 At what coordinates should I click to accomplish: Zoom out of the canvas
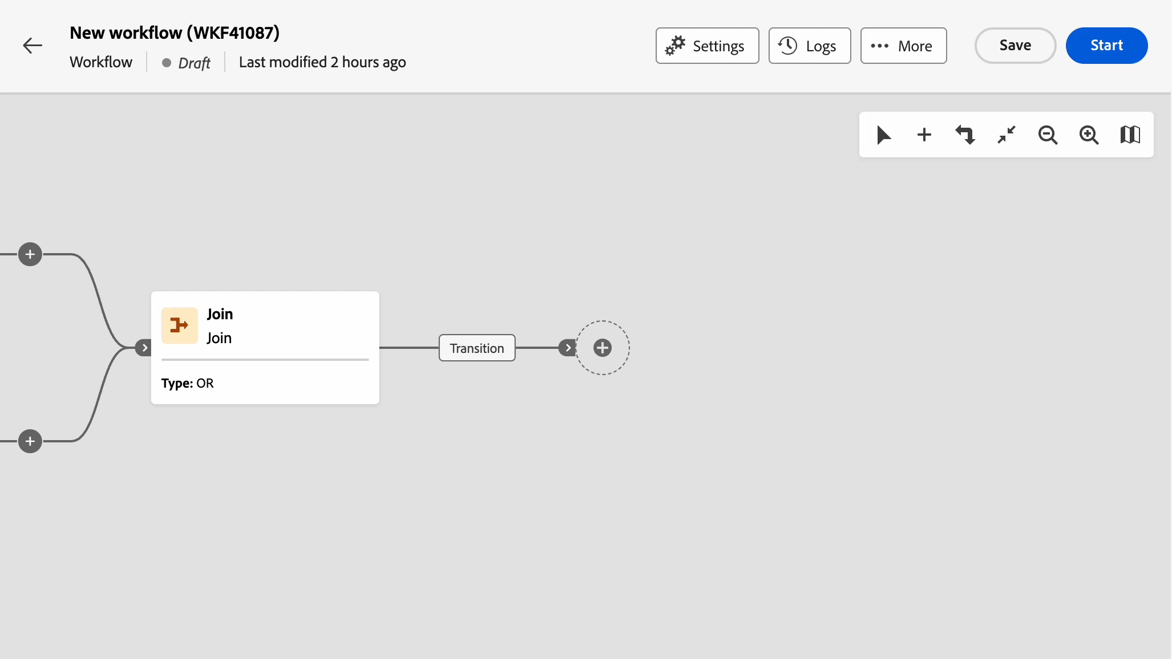tap(1048, 135)
